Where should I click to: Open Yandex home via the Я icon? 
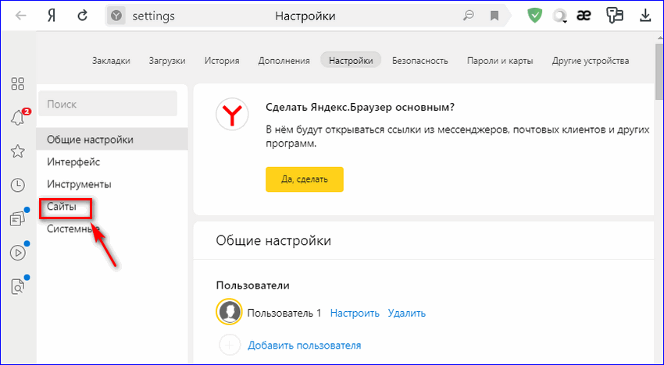point(52,16)
